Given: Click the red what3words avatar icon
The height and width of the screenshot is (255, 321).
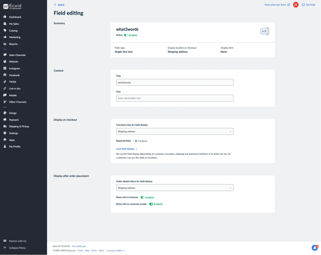Looking at the screenshot, I should pyautogui.click(x=296, y=5).
